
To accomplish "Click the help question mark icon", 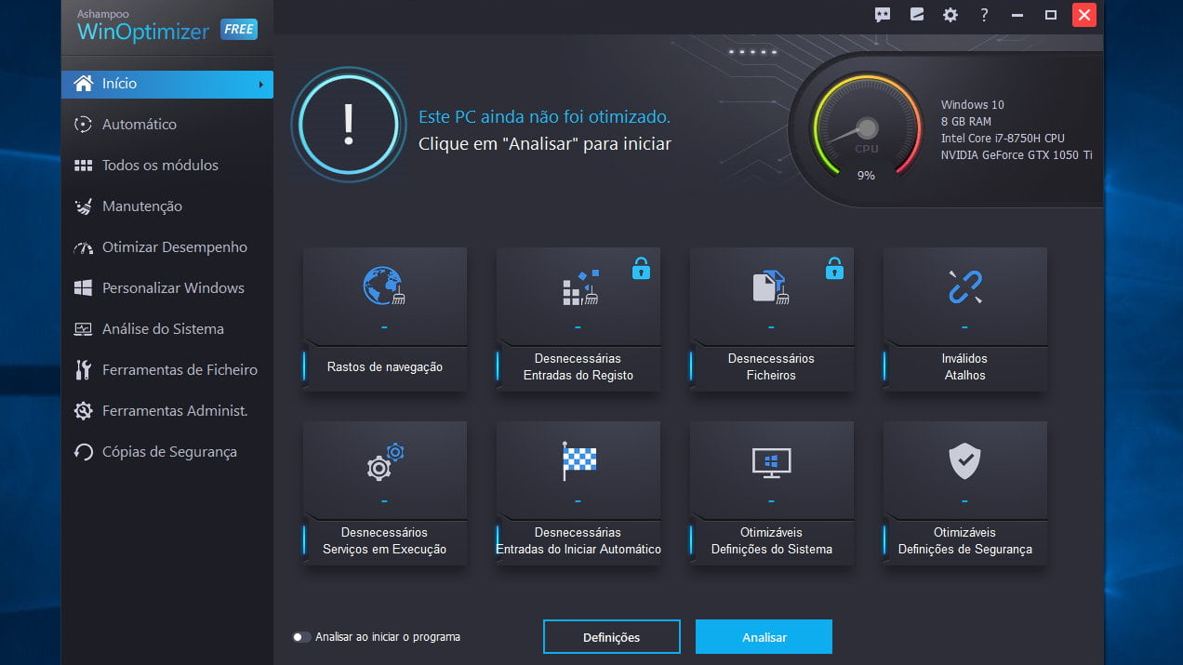I will [984, 15].
